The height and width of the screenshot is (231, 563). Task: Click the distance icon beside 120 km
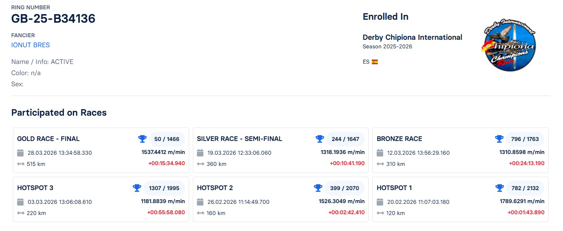click(x=380, y=213)
